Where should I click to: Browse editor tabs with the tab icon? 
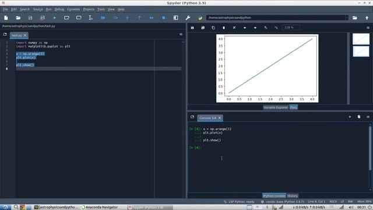coord(5,34)
